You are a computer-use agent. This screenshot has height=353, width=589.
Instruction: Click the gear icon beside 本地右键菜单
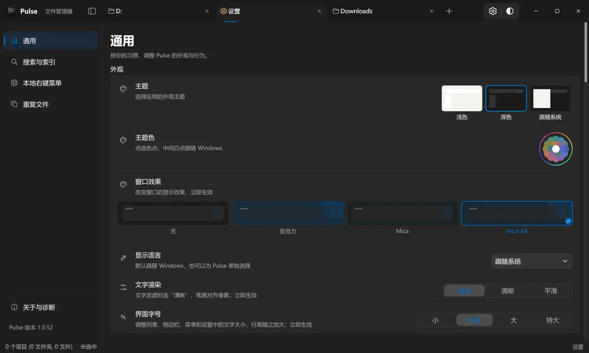click(14, 83)
